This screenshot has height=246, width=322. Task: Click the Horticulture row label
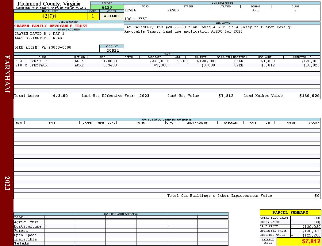28,226
